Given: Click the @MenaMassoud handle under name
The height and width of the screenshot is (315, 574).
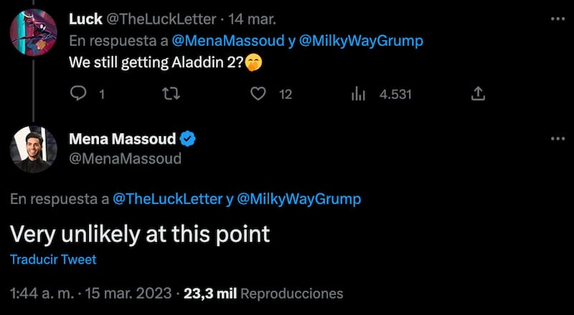Looking at the screenshot, I should [x=124, y=158].
